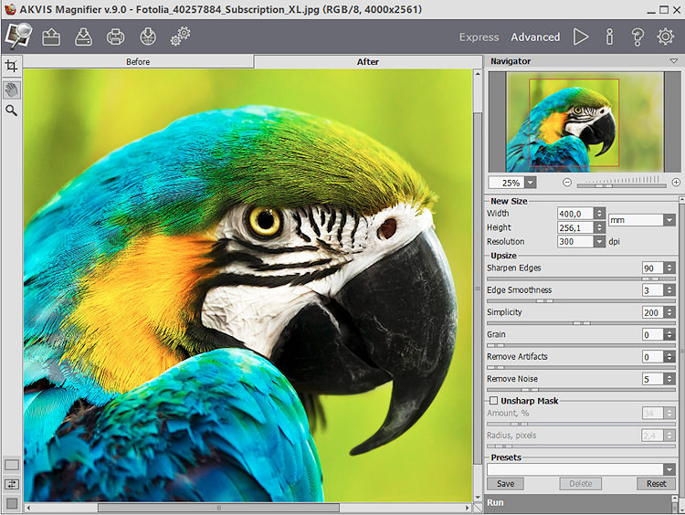Open Preferences via the gear icon
685x515 pixels.
coord(666,37)
